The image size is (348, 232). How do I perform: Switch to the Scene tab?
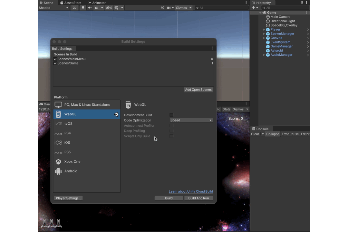click(47, 3)
